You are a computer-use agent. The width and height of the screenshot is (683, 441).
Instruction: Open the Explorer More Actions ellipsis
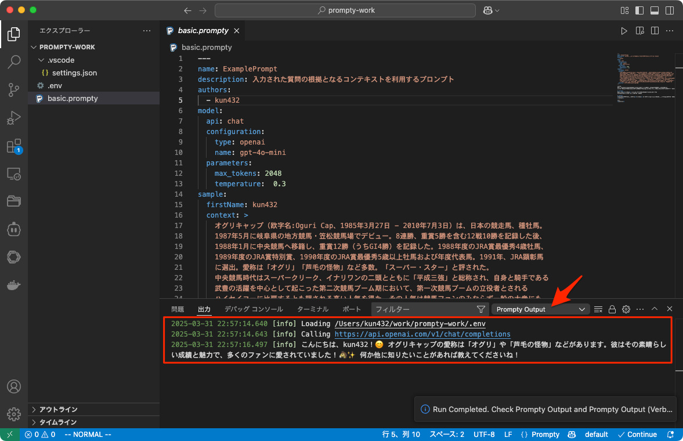click(147, 31)
